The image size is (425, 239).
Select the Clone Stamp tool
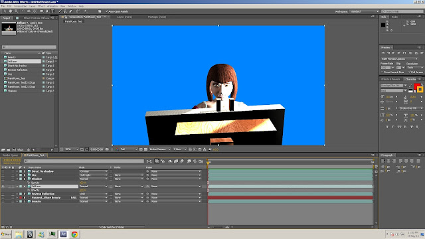(x=65, y=11)
